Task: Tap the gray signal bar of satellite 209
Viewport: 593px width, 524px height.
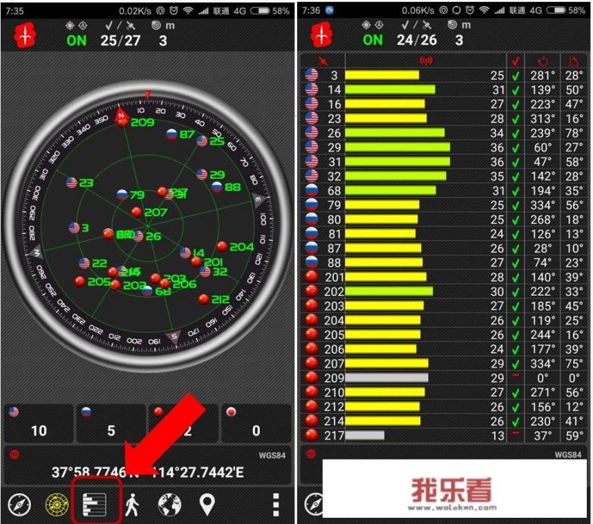Action: coord(386,377)
